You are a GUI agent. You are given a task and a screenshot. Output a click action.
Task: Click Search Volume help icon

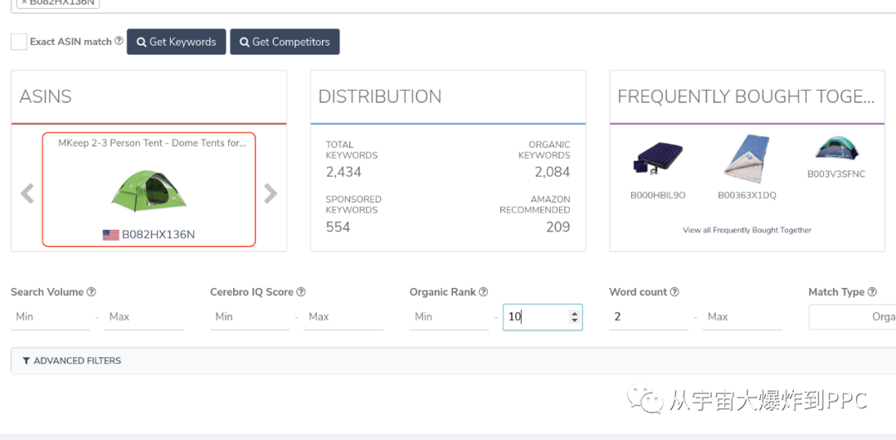point(91,292)
